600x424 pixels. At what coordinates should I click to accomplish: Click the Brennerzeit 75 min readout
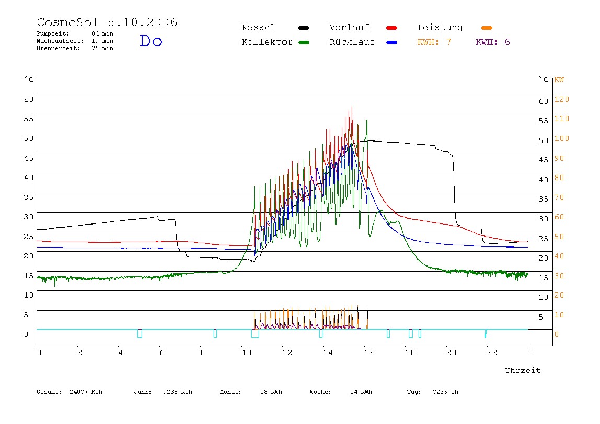(75, 48)
